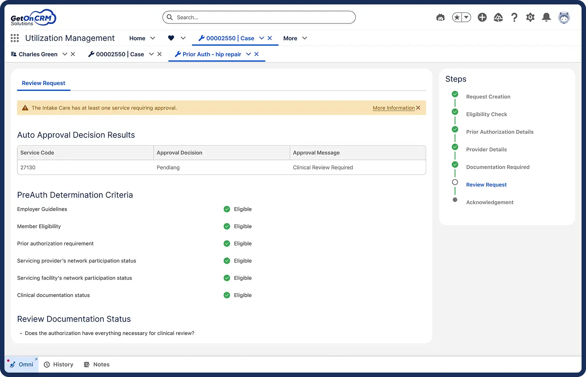Click the notifications bell icon
The image size is (586, 377).
tap(546, 17)
